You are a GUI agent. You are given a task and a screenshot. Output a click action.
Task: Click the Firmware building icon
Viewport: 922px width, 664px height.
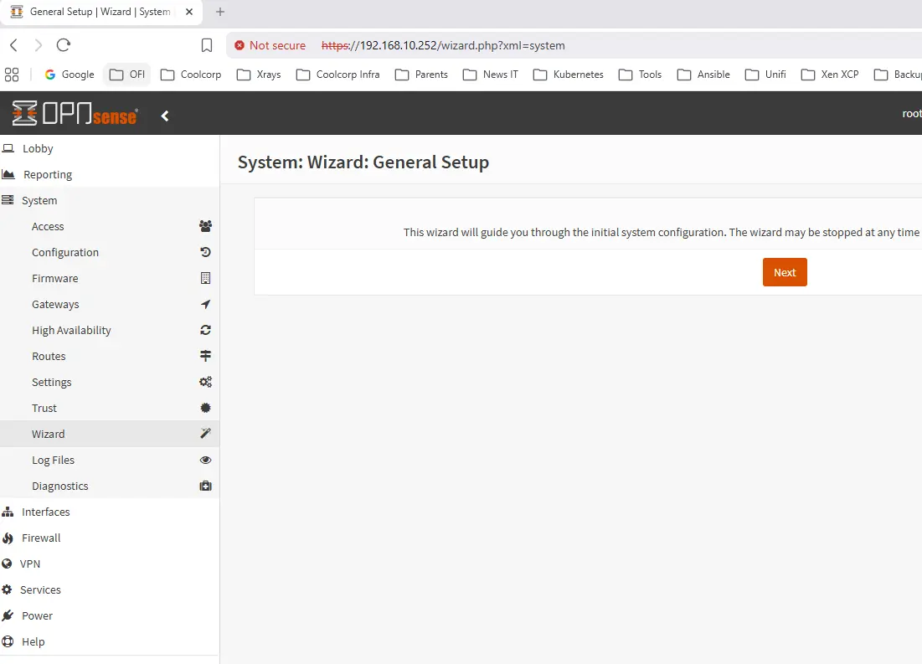[205, 278]
